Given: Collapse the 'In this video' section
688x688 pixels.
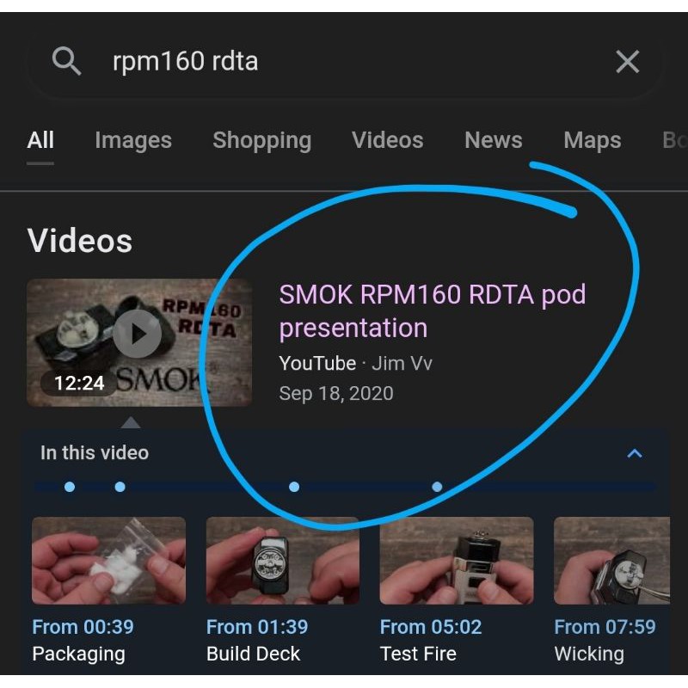Looking at the screenshot, I should 635,453.
